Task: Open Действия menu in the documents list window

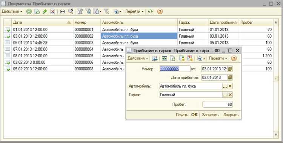Action: click(12, 12)
